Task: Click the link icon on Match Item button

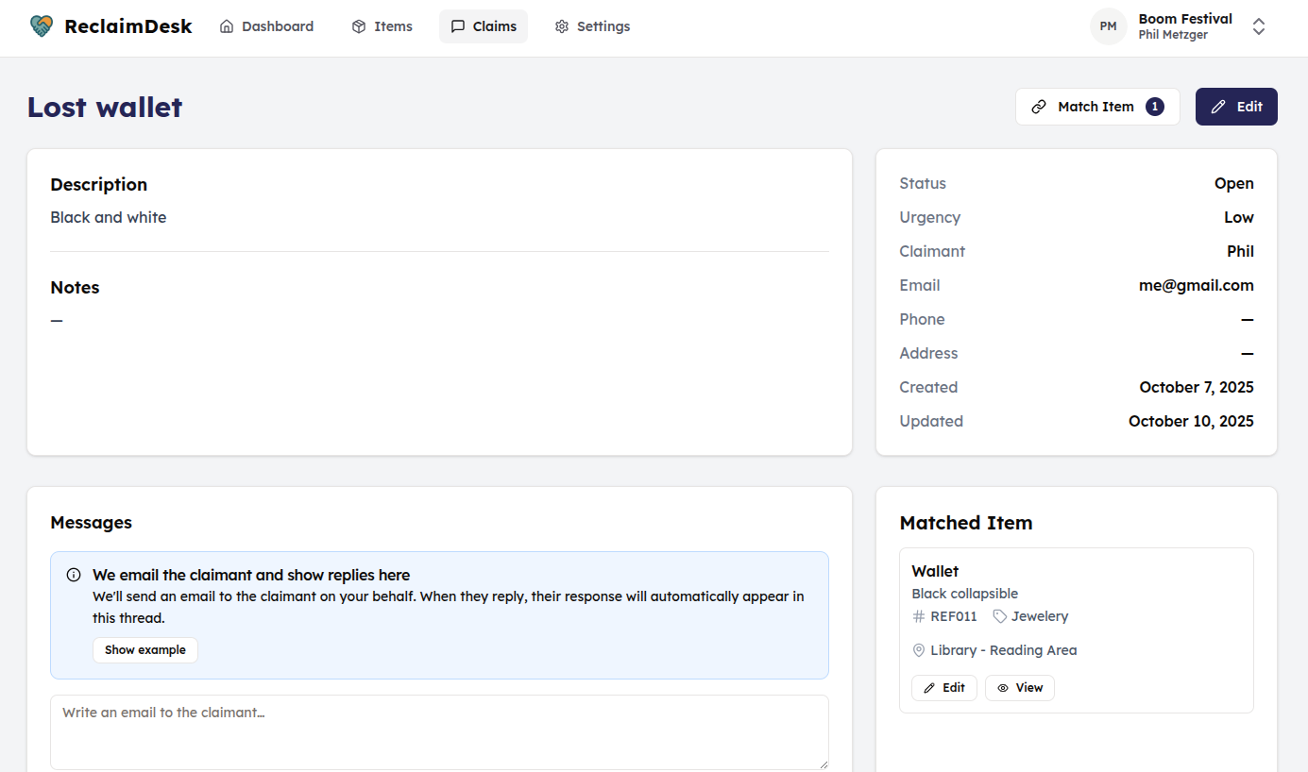Action: 1040,106
